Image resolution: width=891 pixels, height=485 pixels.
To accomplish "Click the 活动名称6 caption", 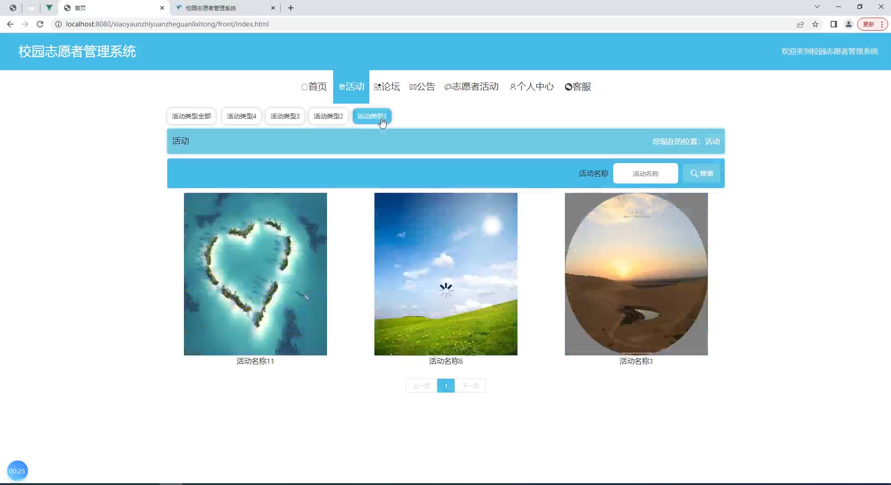I will pyautogui.click(x=446, y=361).
